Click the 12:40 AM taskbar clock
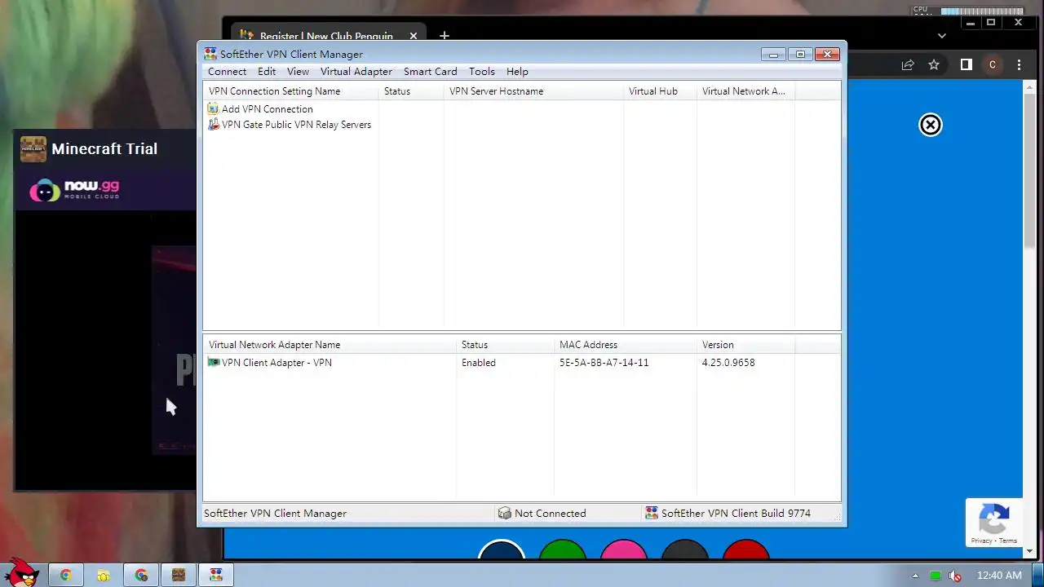The image size is (1044, 587). click(999, 576)
